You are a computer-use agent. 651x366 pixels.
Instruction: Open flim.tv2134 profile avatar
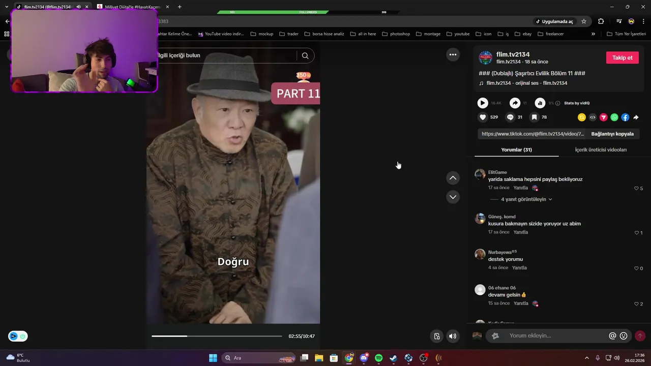486,57
